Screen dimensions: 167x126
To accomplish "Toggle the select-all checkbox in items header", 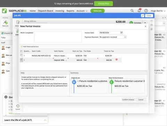I will (21, 51).
